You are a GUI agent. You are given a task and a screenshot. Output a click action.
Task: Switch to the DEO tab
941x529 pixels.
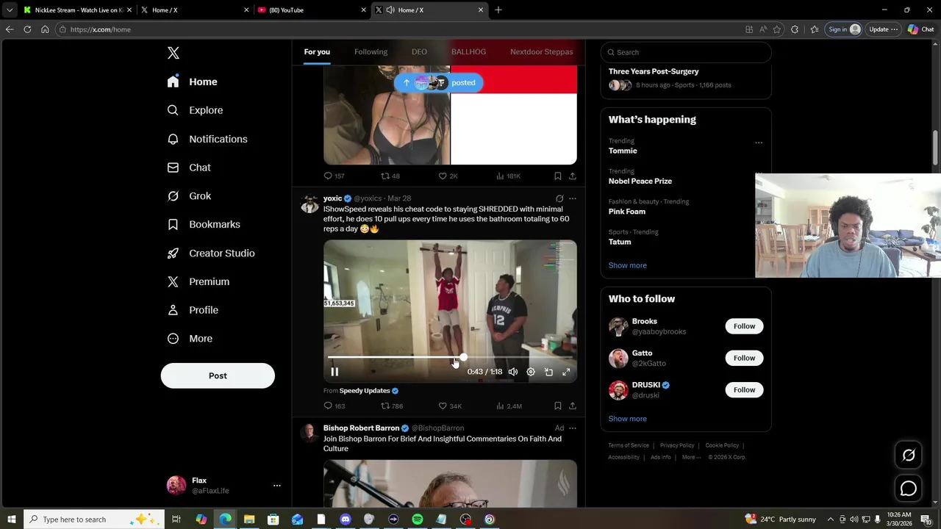(x=419, y=51)
